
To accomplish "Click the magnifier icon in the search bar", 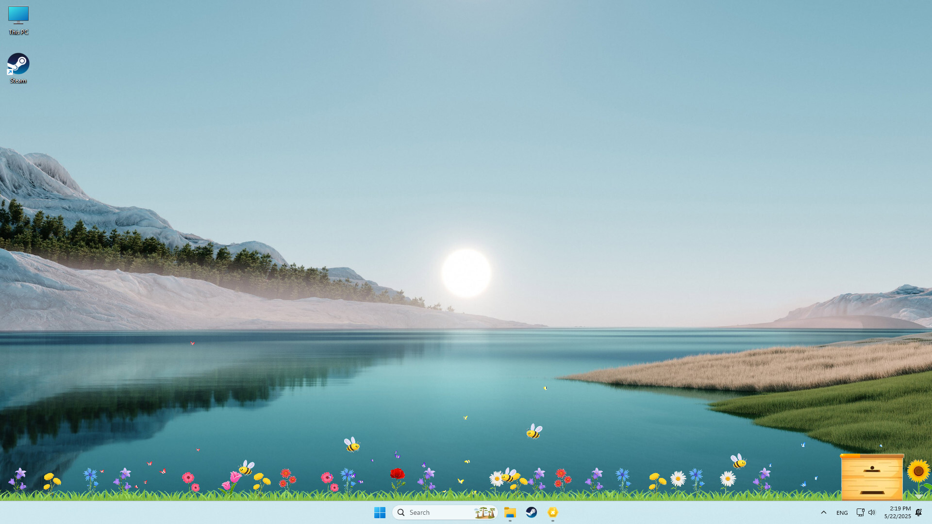I will coord(401,512).
